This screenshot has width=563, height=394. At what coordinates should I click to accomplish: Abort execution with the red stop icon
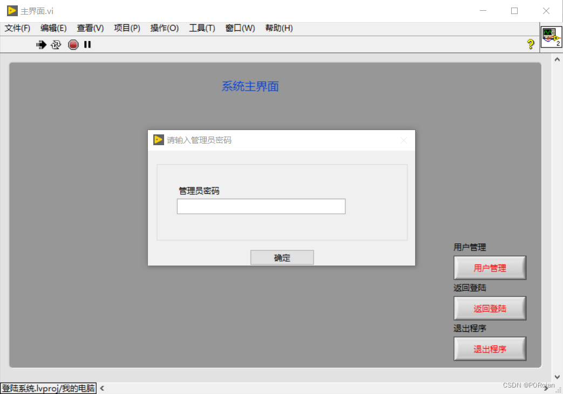(x=72, y=44)
